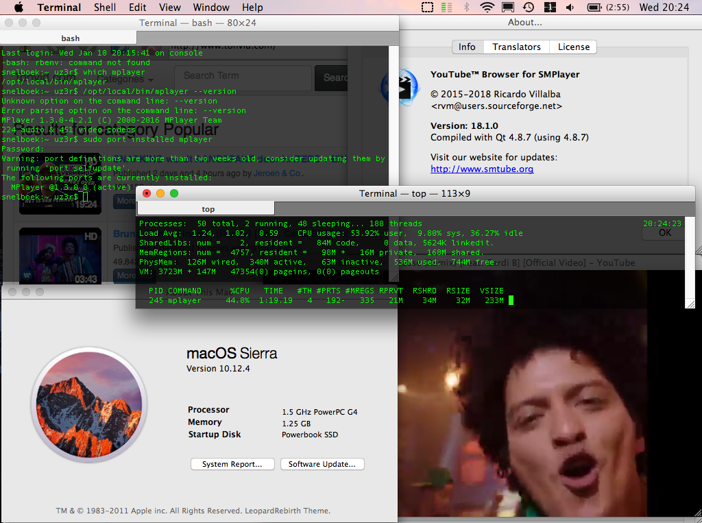Viewport: 702px width, 523px height.
Task: Open the Edit menu
Action: pyautogui.click(x=137, y=7)
